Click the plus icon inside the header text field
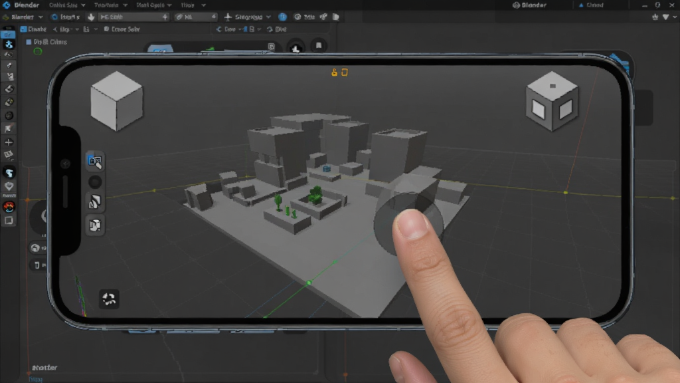The image size is (680, 383). pos(165,17)
